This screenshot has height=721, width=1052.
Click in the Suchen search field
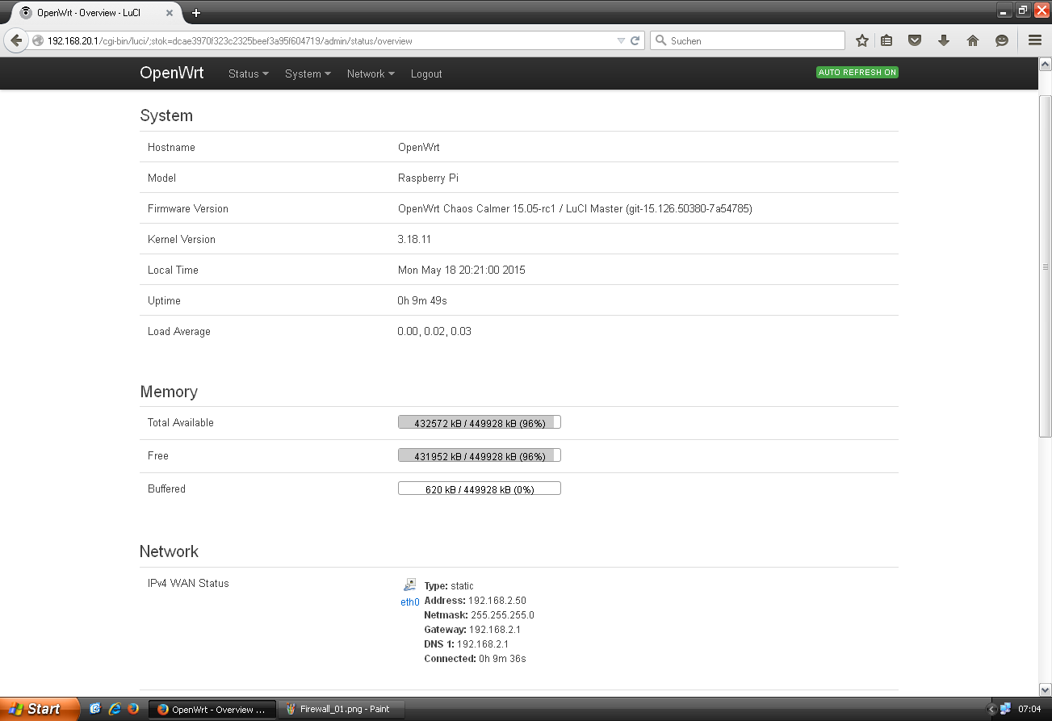(751, 40)
